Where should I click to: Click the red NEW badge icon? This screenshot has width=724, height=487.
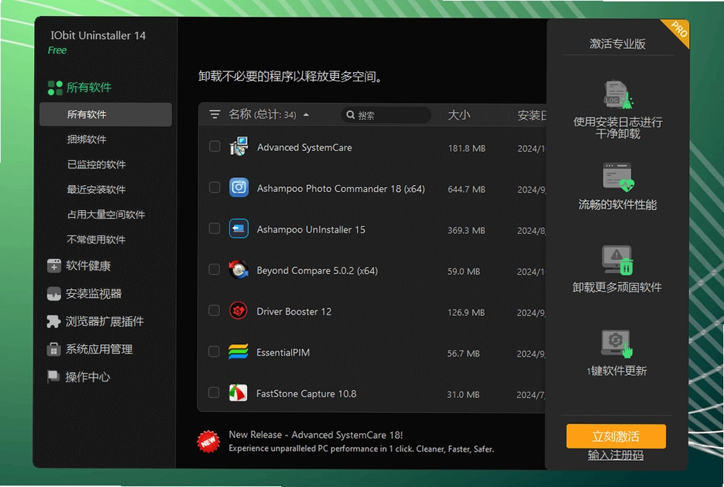coord(208,441)
